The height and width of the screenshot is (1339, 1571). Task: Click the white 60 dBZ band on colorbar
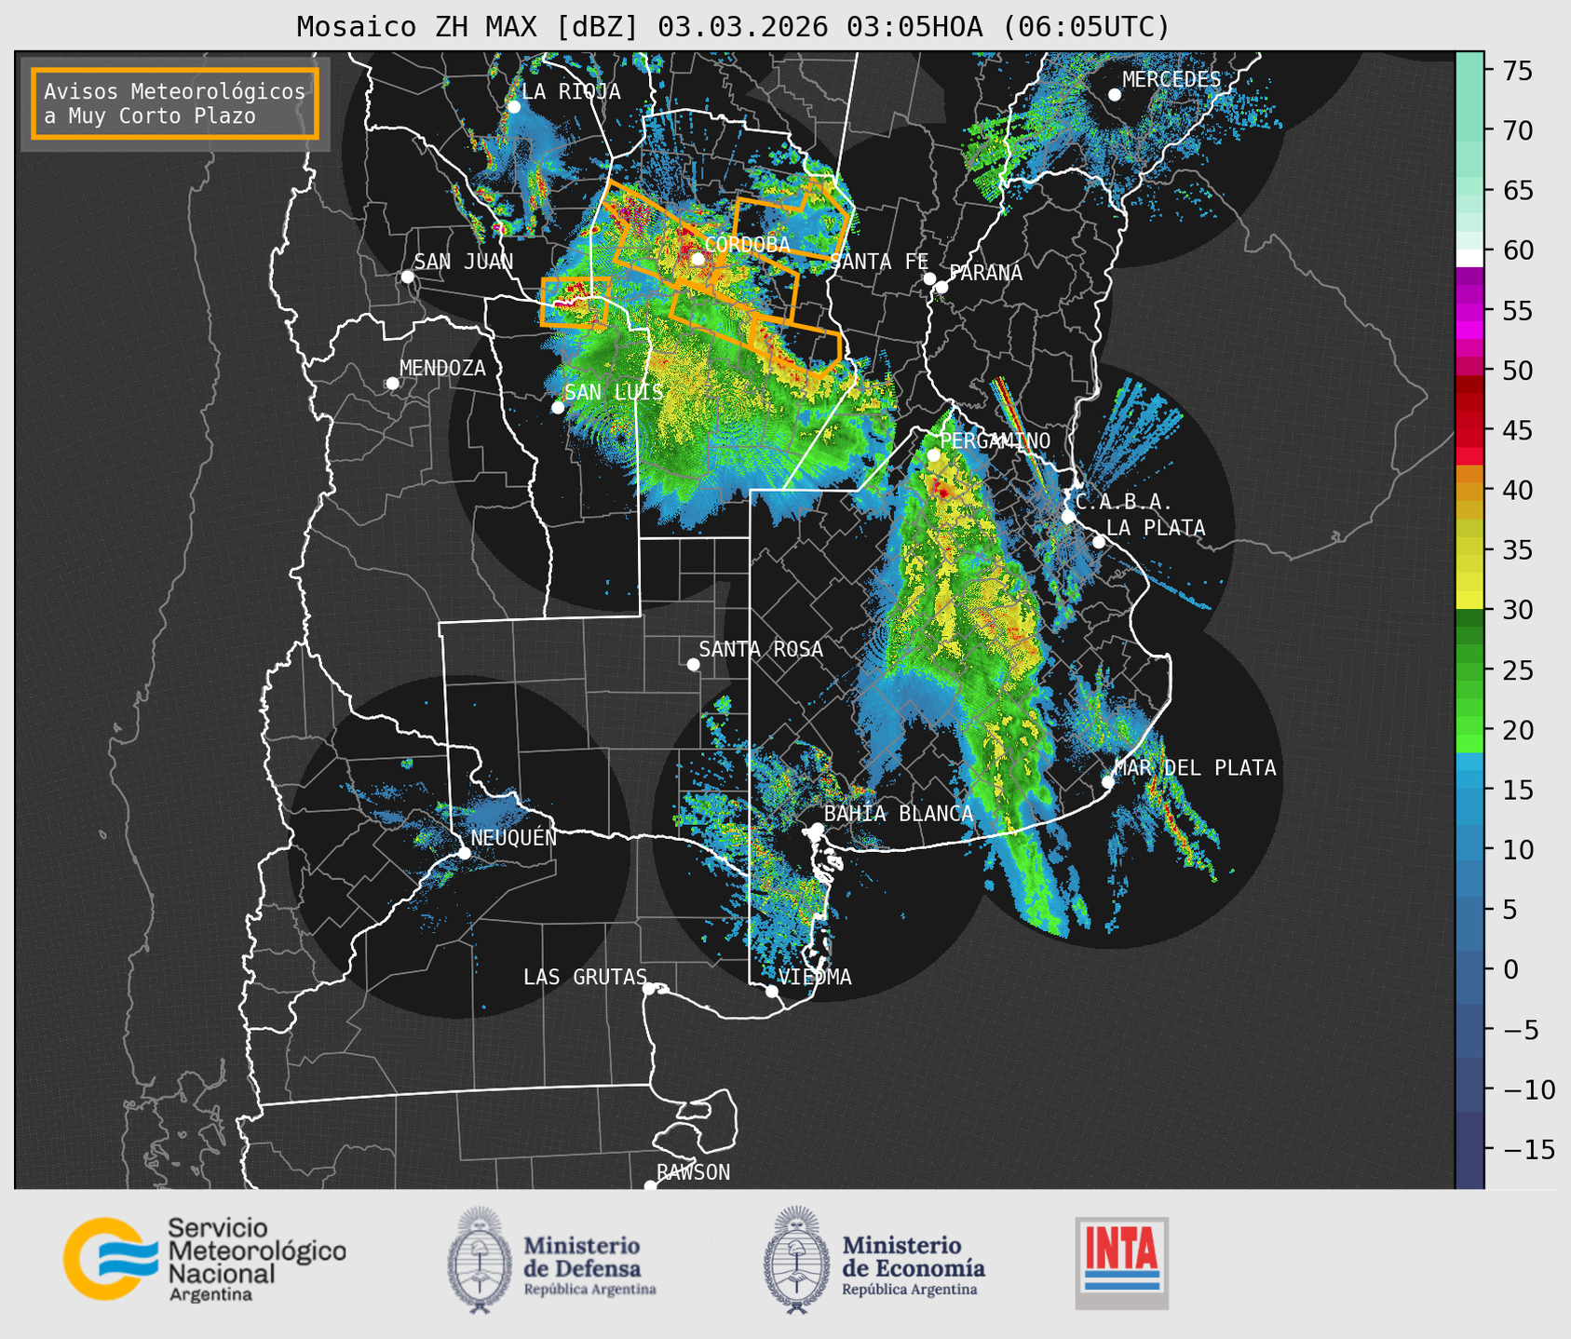pos(1469,257)
